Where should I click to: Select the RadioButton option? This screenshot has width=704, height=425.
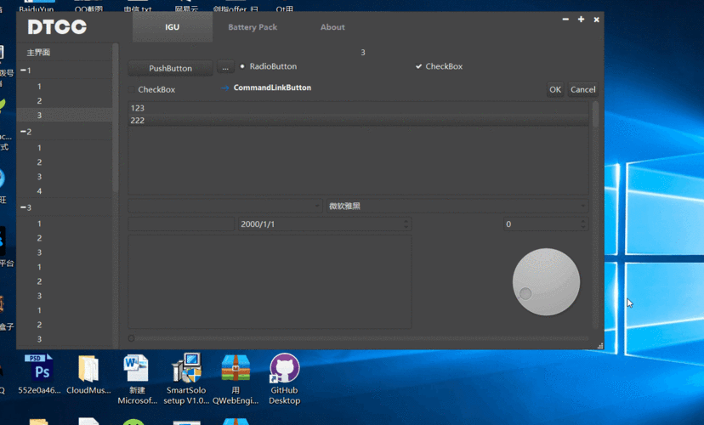click(x=269, y=66)
